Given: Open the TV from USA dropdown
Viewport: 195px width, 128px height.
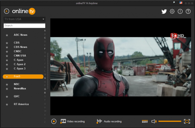Looking at the screenshot, I should (24, 19).
